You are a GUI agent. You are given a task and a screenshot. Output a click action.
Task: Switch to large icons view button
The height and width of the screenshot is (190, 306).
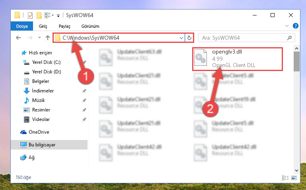[294, 178]
